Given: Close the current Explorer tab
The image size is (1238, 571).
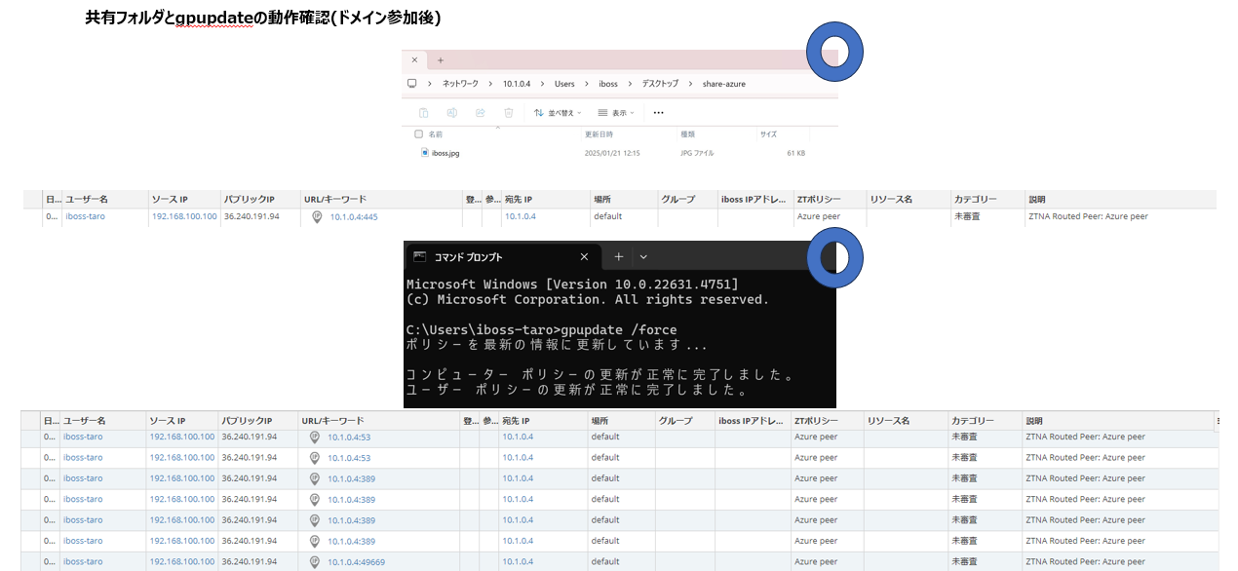Looking at the screenshot, I should [414, 60].
